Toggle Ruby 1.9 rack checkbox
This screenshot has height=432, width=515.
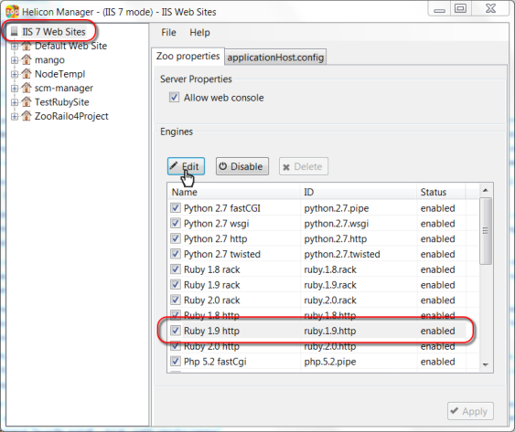pos(176,285)
